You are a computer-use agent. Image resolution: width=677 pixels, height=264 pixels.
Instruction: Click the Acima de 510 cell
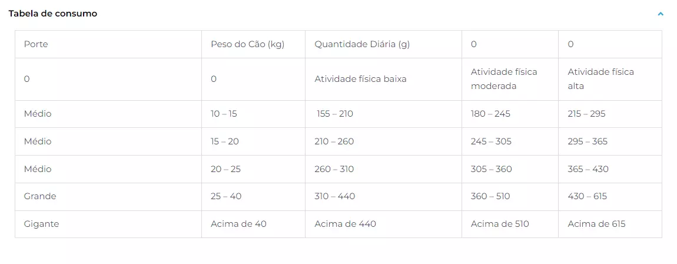510,224
